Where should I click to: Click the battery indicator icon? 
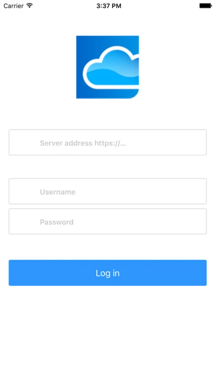206,6
